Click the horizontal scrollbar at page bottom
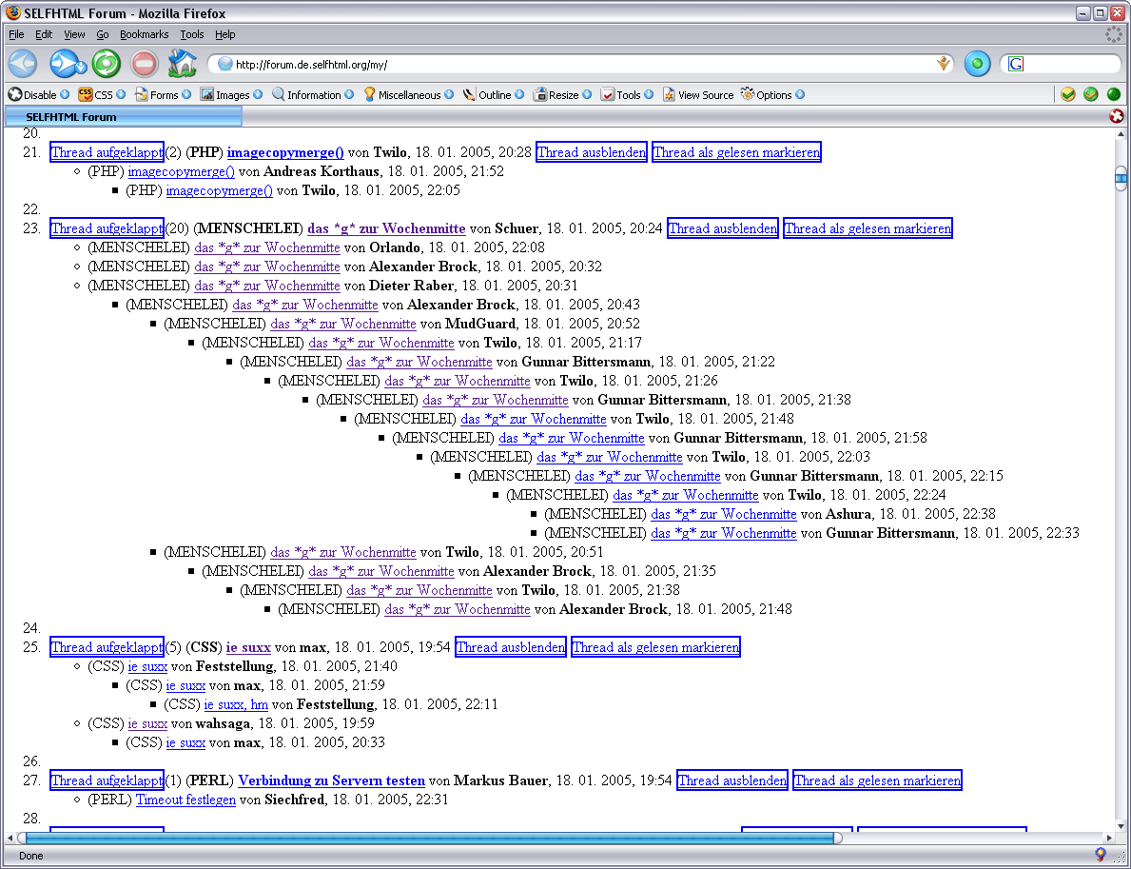This screenshot has width=1131, height=869. [x=428, y=838]
